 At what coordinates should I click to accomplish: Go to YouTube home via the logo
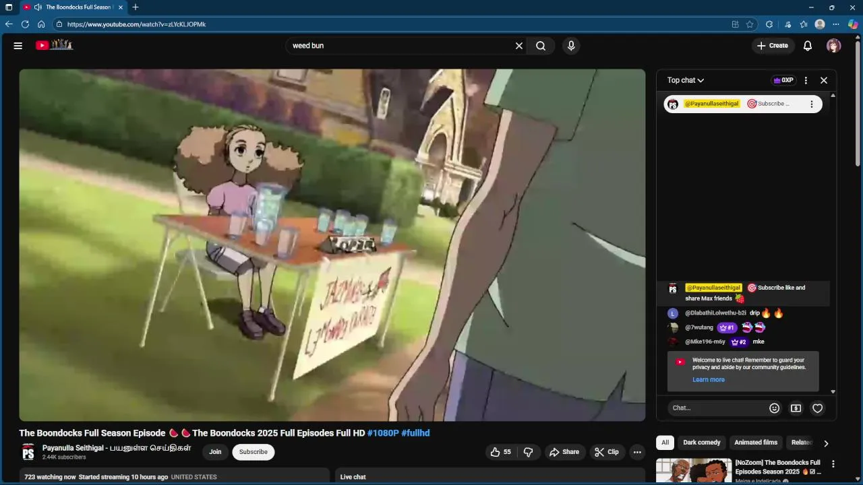point(54,45)
